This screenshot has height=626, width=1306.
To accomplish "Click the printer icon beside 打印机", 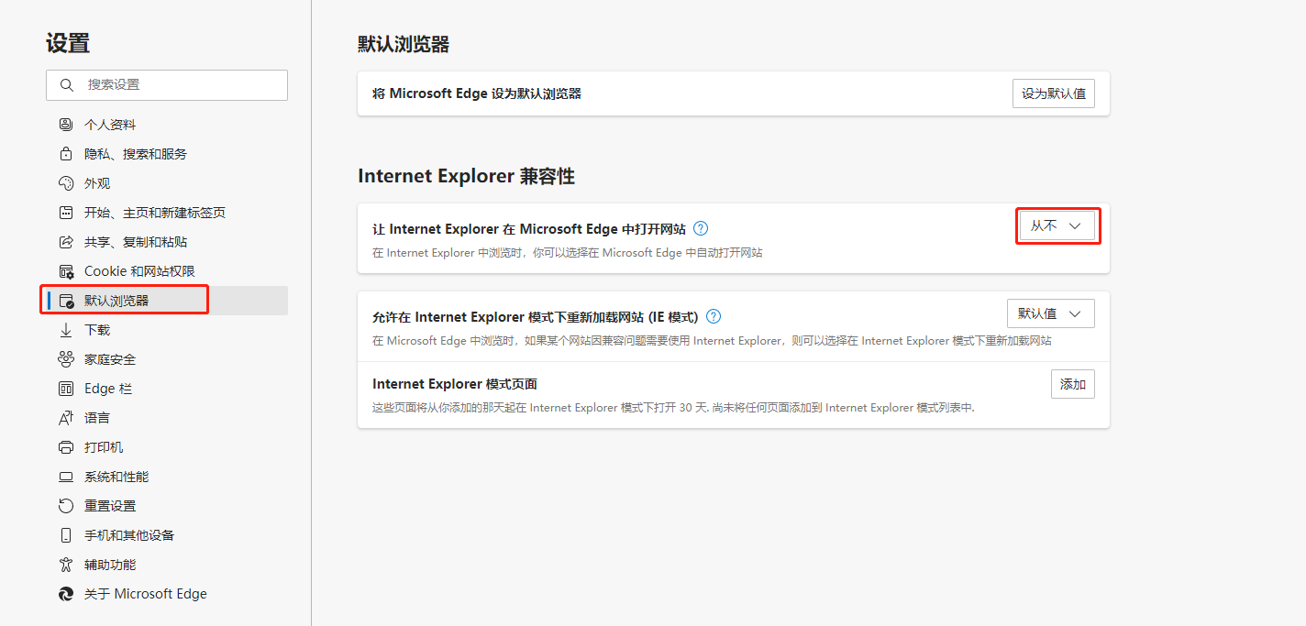I will 66,447.
